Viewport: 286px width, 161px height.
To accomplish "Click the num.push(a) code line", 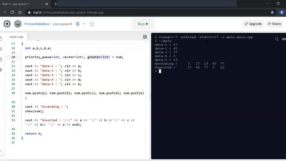I will [84, 93].
